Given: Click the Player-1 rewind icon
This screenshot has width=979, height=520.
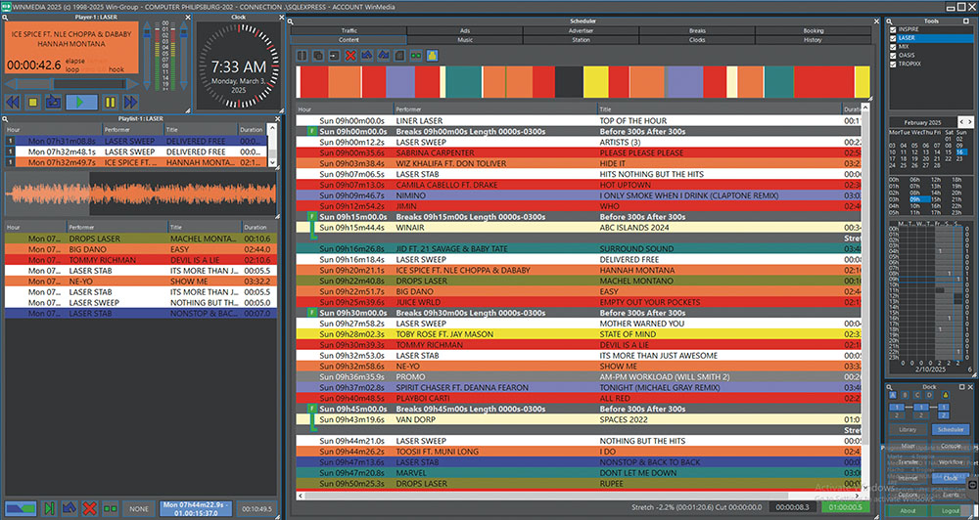Looking at the screenshot, I should (x=13, y=102).
